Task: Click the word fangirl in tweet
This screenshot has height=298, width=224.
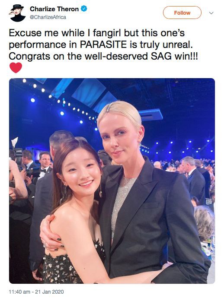Action: (107, 33)
